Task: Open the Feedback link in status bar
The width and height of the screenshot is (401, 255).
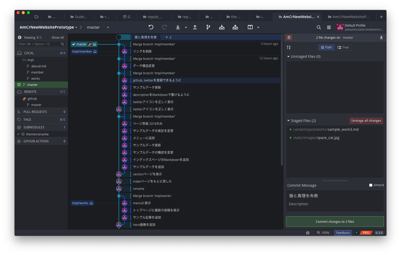Action: [343, 233]
